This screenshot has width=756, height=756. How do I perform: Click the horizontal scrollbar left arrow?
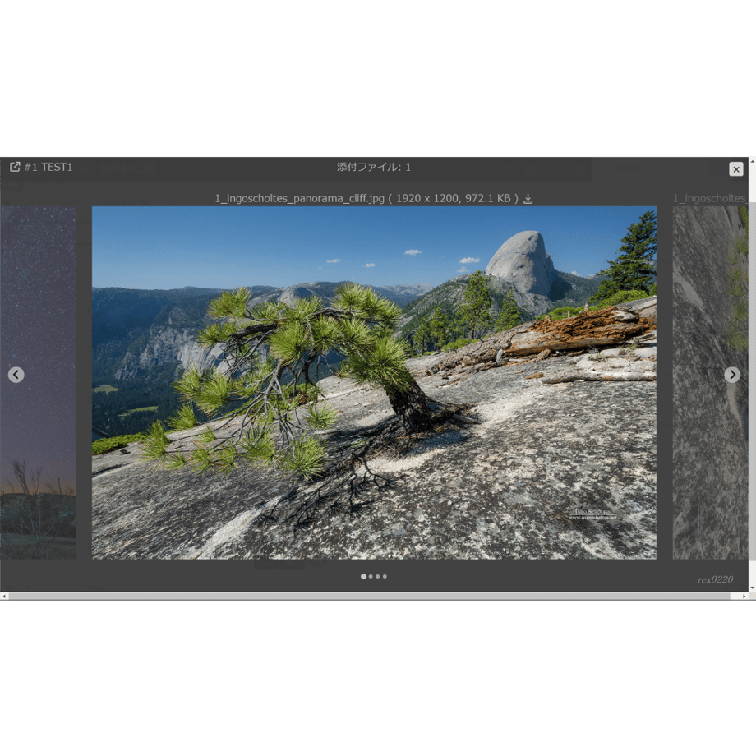[x=4, y=597]
